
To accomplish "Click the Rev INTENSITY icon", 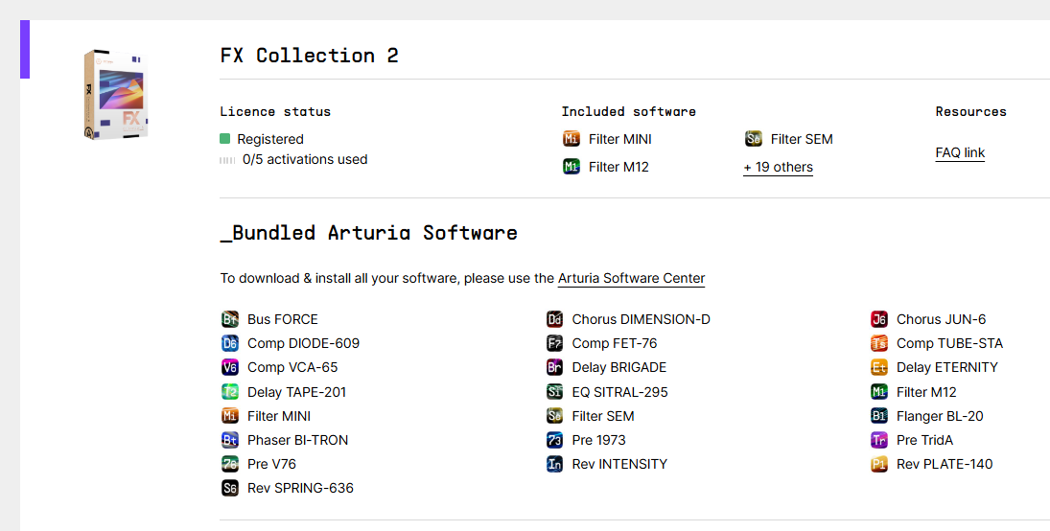I will 554,464.
